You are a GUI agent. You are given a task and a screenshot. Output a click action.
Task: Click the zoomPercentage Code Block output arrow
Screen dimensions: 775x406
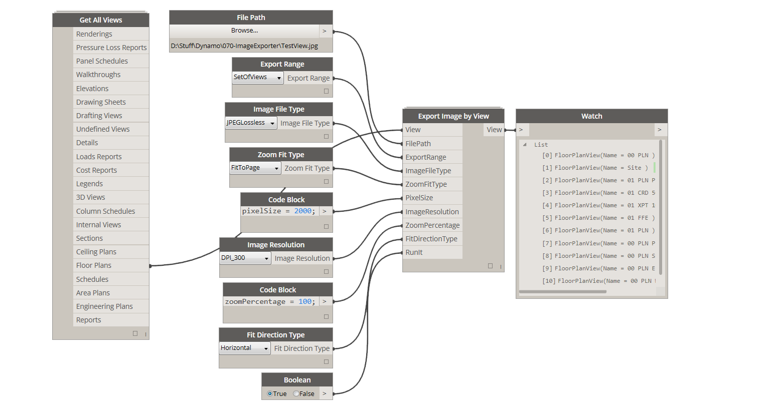325,301
